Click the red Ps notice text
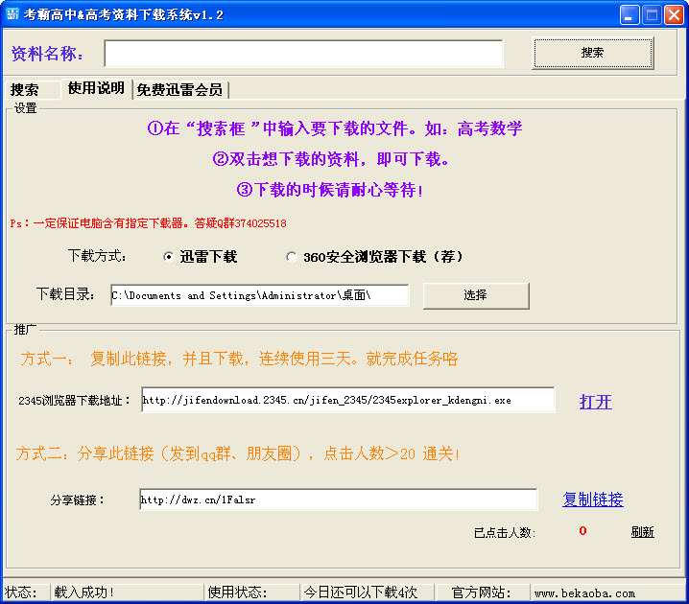 [148, 223]
